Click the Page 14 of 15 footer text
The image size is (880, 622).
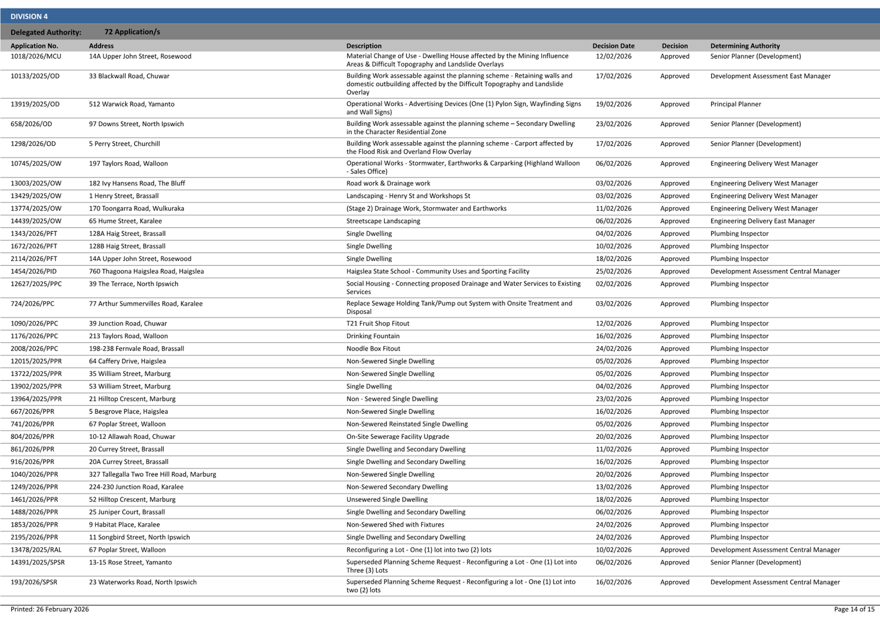854,609
